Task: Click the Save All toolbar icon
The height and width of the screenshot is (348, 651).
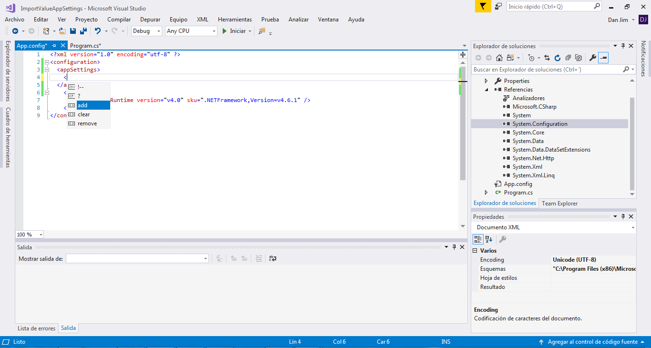Action: [83, 31]
